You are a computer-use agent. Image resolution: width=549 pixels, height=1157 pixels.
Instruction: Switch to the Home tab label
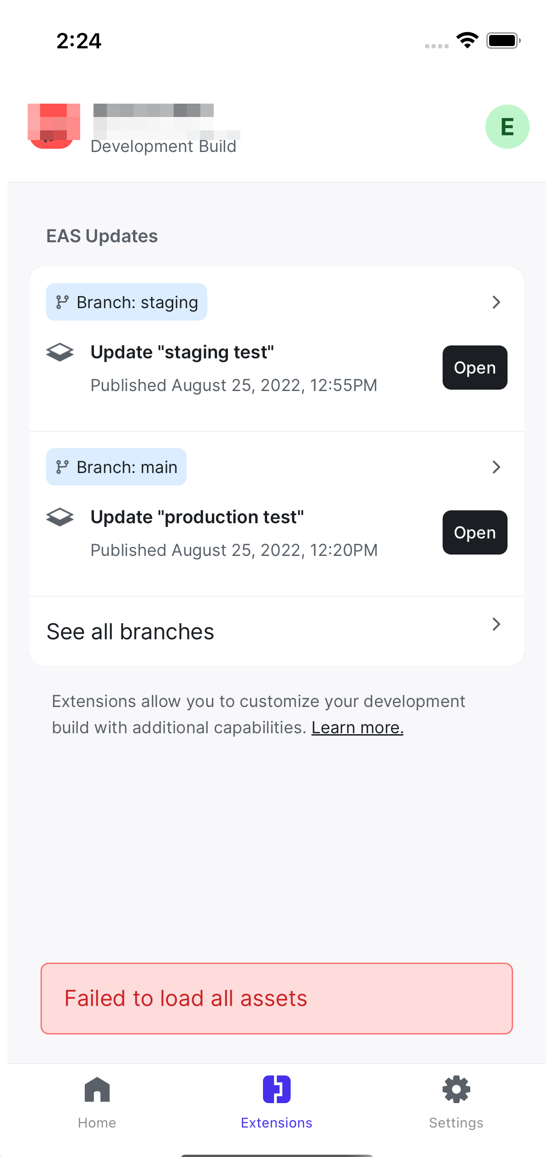tap(97, 1123)
